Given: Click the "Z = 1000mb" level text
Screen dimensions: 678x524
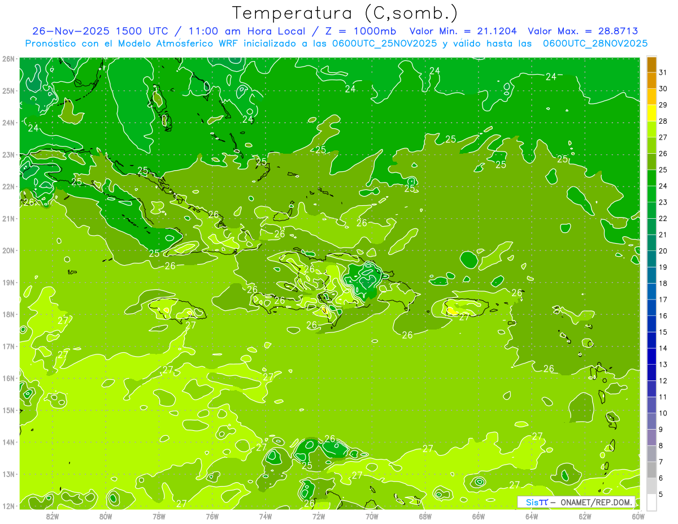Looking at the screenshot, I should 361,31.
